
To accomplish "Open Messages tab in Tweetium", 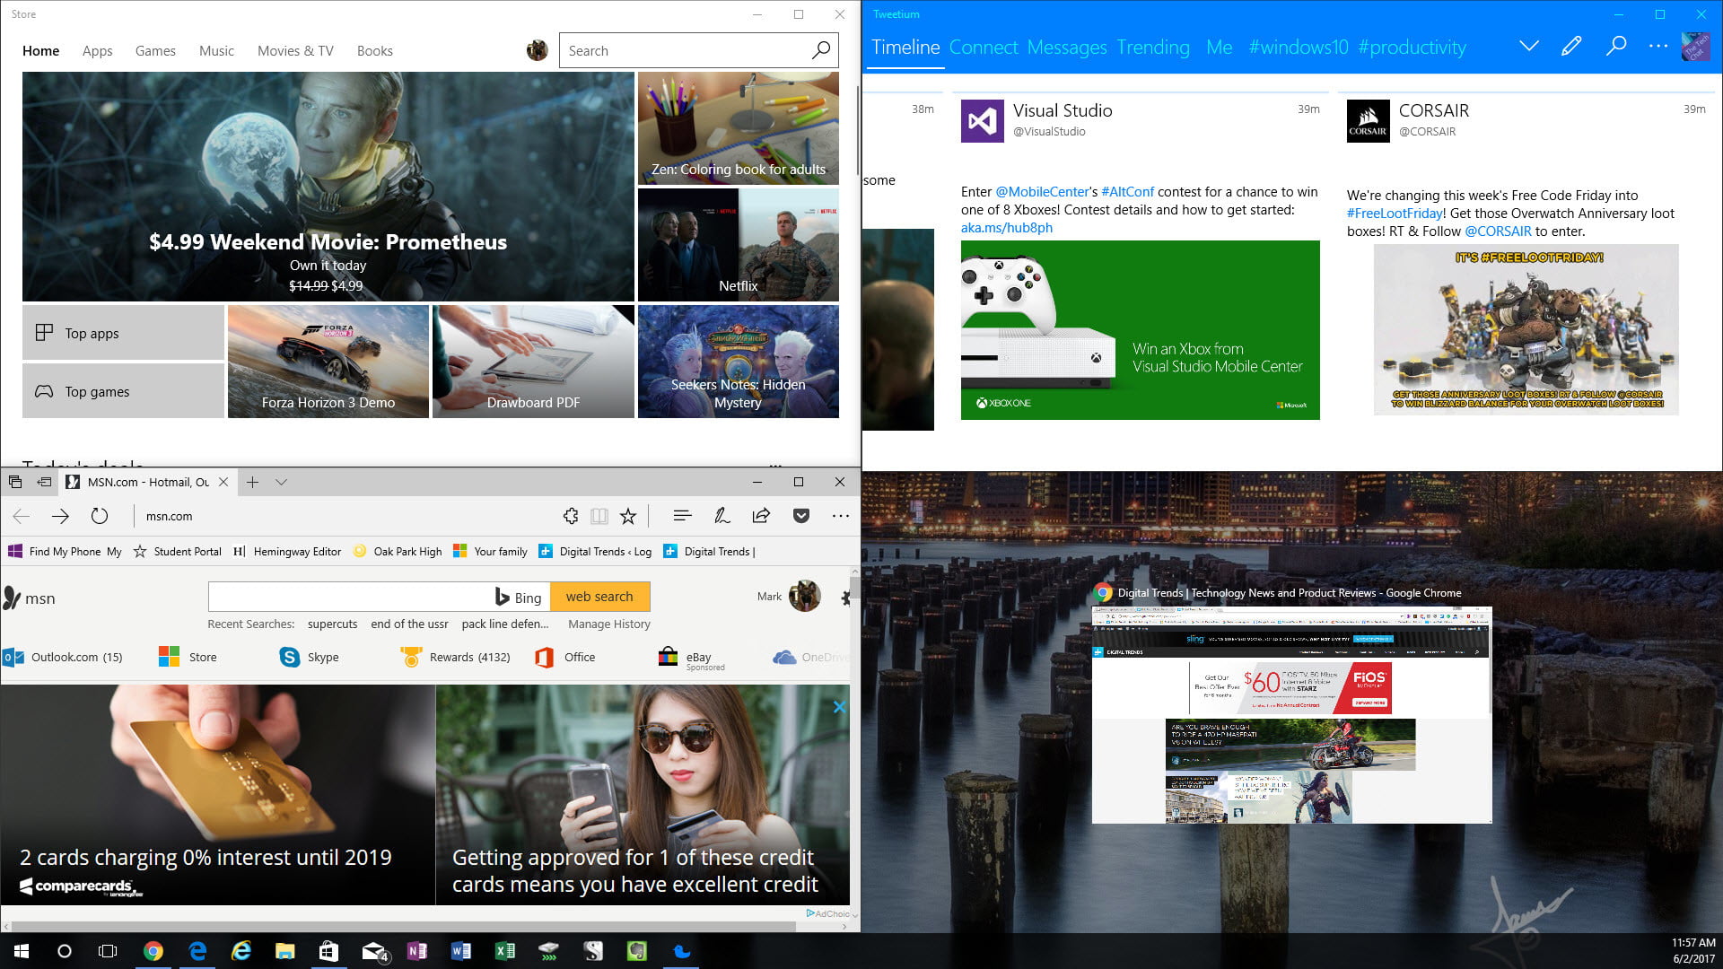I will point(1067,48).
